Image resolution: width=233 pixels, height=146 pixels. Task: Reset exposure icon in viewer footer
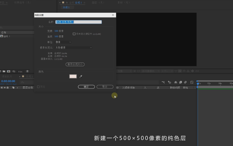192,71
